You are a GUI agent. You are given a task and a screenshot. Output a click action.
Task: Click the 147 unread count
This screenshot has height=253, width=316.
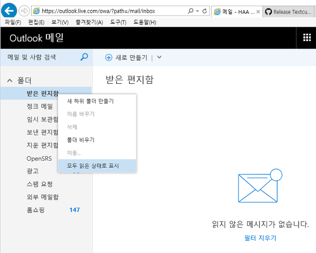(x=75, y=210)
